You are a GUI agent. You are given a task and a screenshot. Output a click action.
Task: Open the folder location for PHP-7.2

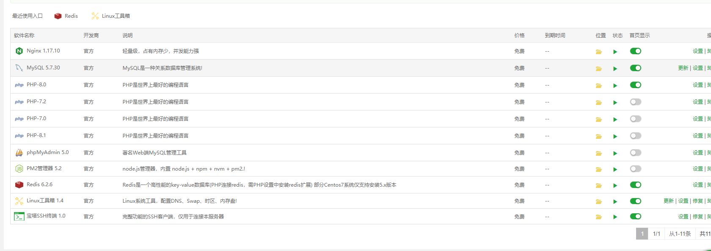point(598,102)
